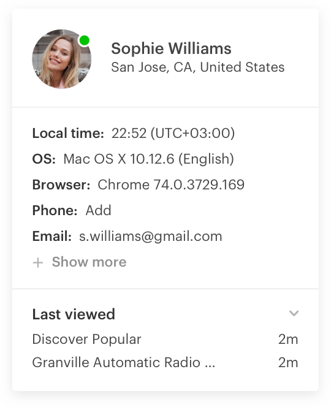Click the Browser field label
Image resolution: width=331 pixels, height=407 pixels.
(x=61, y=184)
